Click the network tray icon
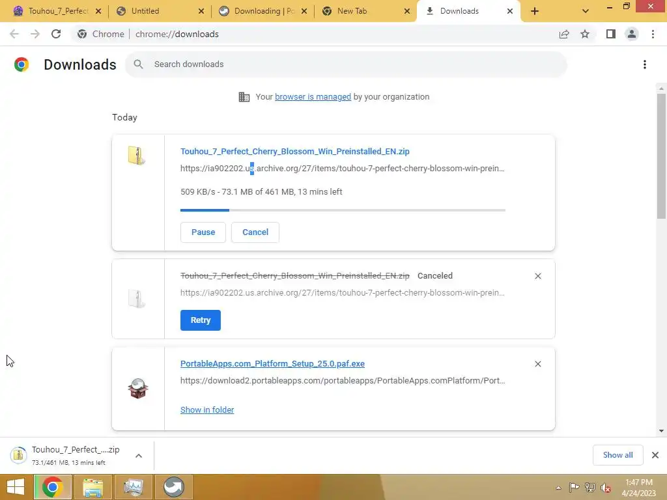Viewport: 667px width, 500px height. pyautogui.click(x=590, y=488)
